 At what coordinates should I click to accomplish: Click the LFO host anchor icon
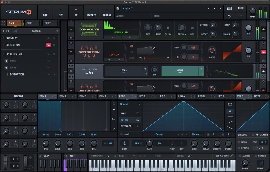click(125, 143)
